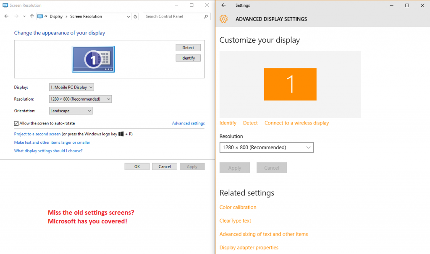
Task: Open Color calibration link
Action: 238,207
